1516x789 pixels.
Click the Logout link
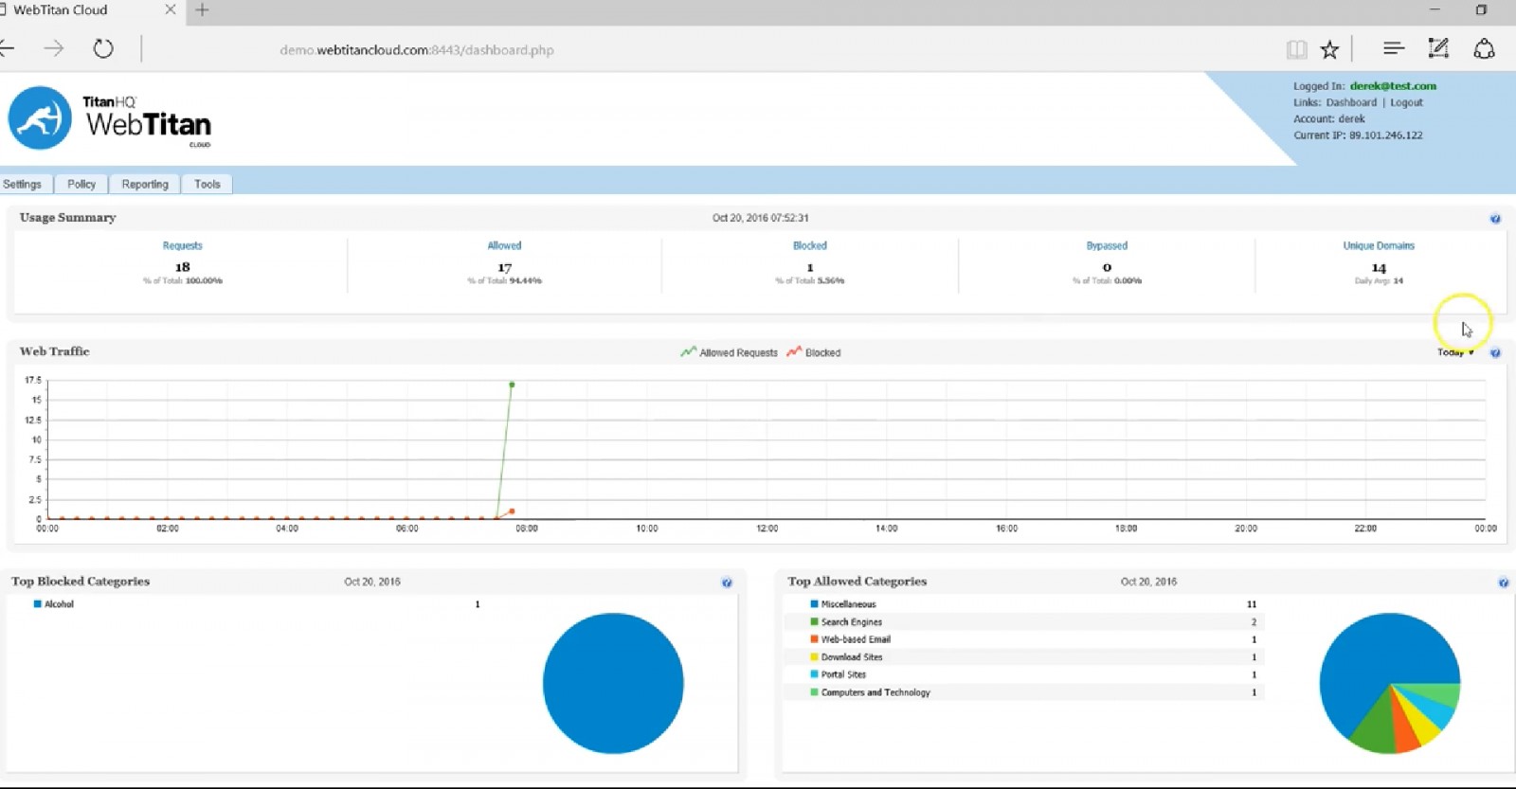point(1406,102)
